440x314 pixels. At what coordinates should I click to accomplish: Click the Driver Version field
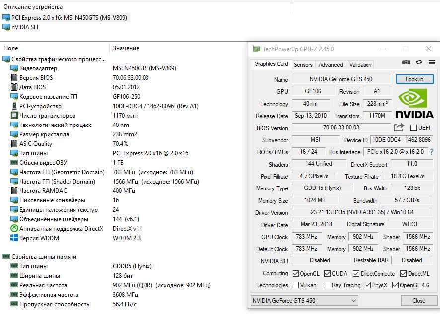point(362,212)
